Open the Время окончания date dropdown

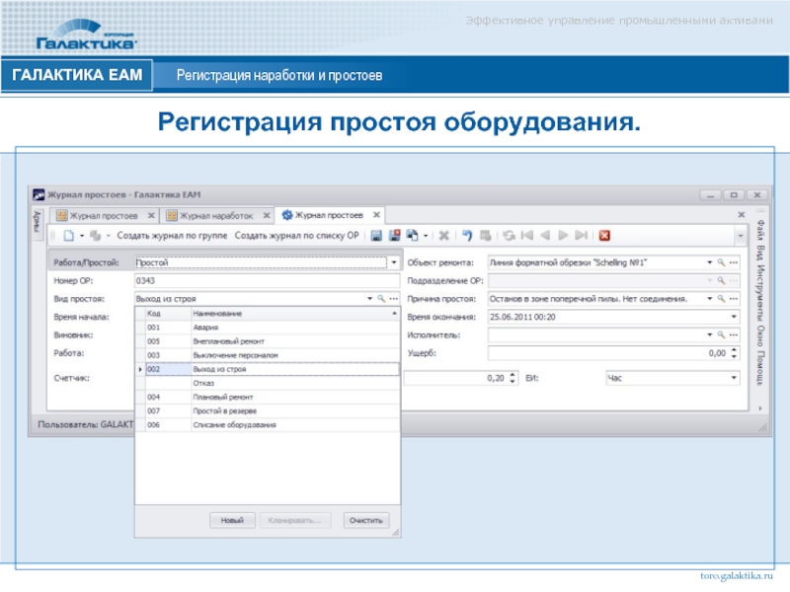coord(734,317)
